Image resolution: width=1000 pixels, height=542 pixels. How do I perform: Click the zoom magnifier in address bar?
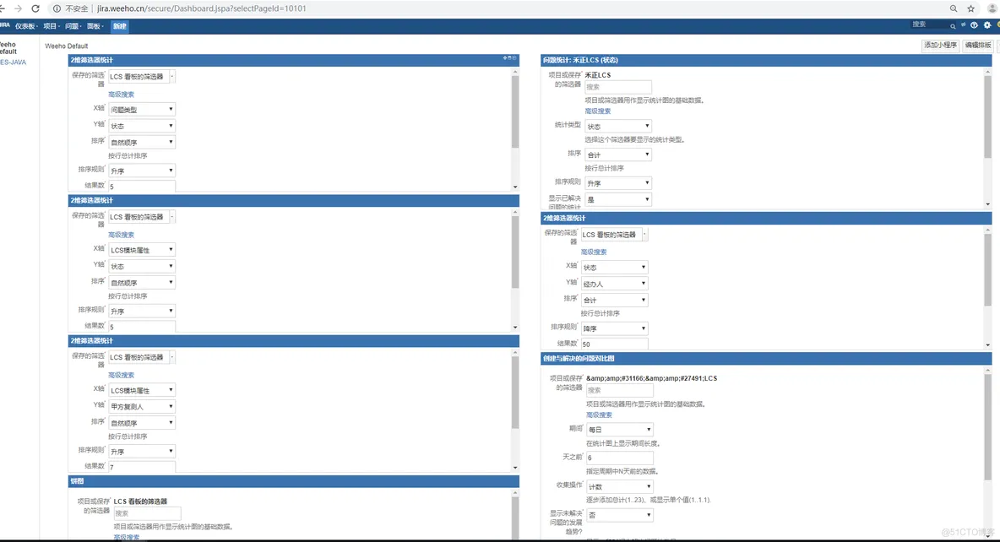tap(954, 8)
